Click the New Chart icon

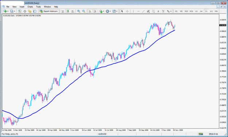(5, 11)
